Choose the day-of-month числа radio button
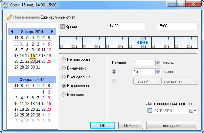This screenshot has height=133, width=204. tap(114, 72)
